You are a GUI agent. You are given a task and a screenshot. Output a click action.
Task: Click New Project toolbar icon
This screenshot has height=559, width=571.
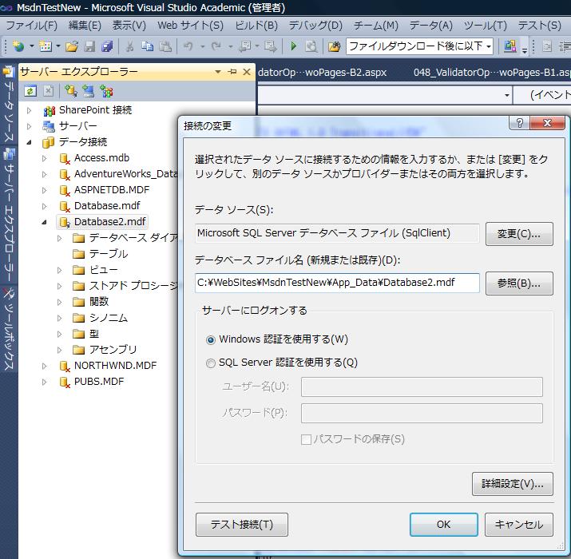tap(18, 46)
